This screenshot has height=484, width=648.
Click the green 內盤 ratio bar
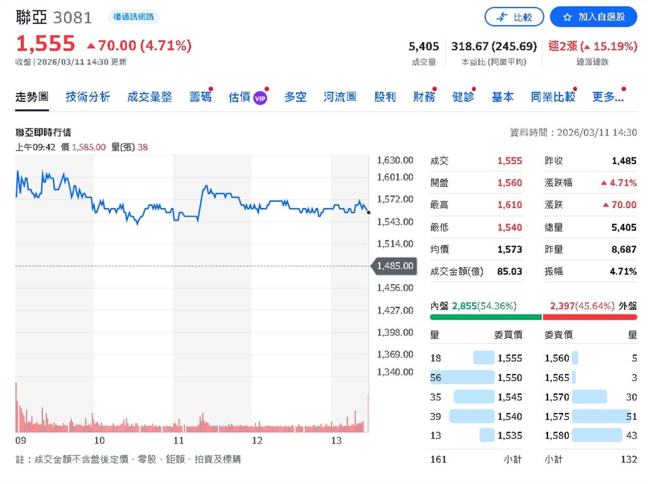point(485,317)
